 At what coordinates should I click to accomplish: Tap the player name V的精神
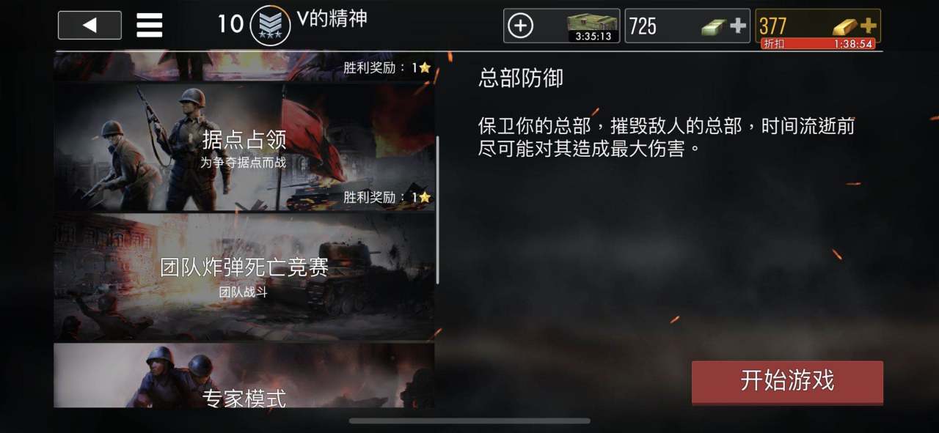[332, 19]
